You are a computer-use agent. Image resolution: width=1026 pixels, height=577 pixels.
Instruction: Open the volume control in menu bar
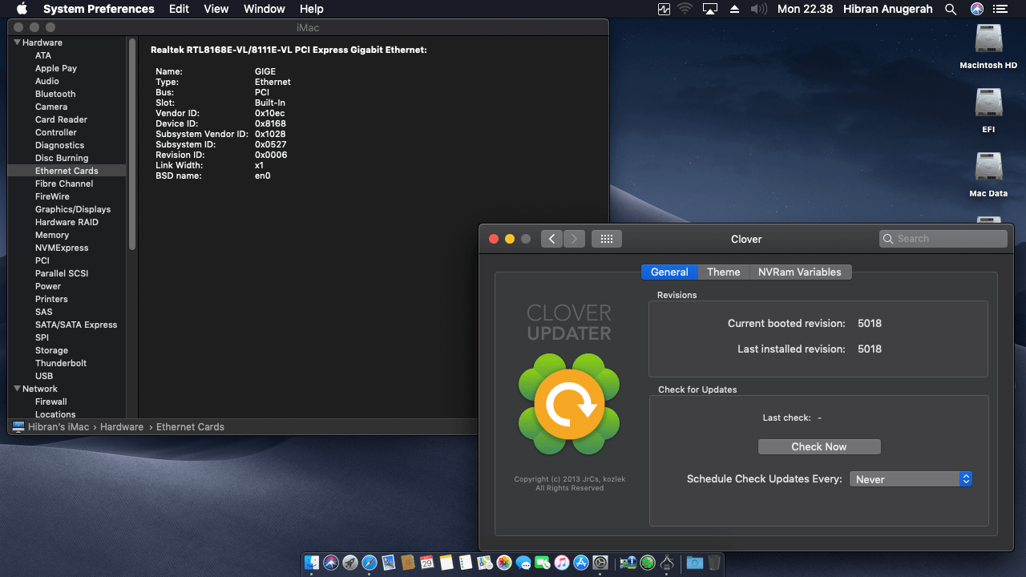click(758, 9)
